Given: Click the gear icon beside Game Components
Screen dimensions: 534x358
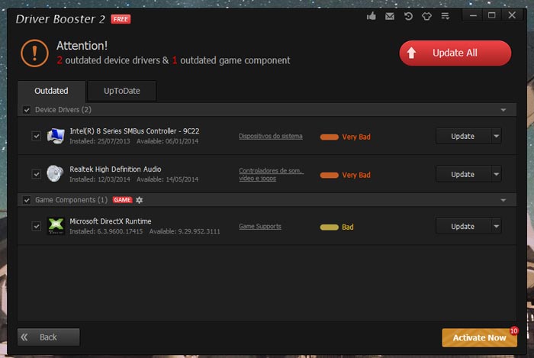Looking at the screenshot, I should pos(139,200).
